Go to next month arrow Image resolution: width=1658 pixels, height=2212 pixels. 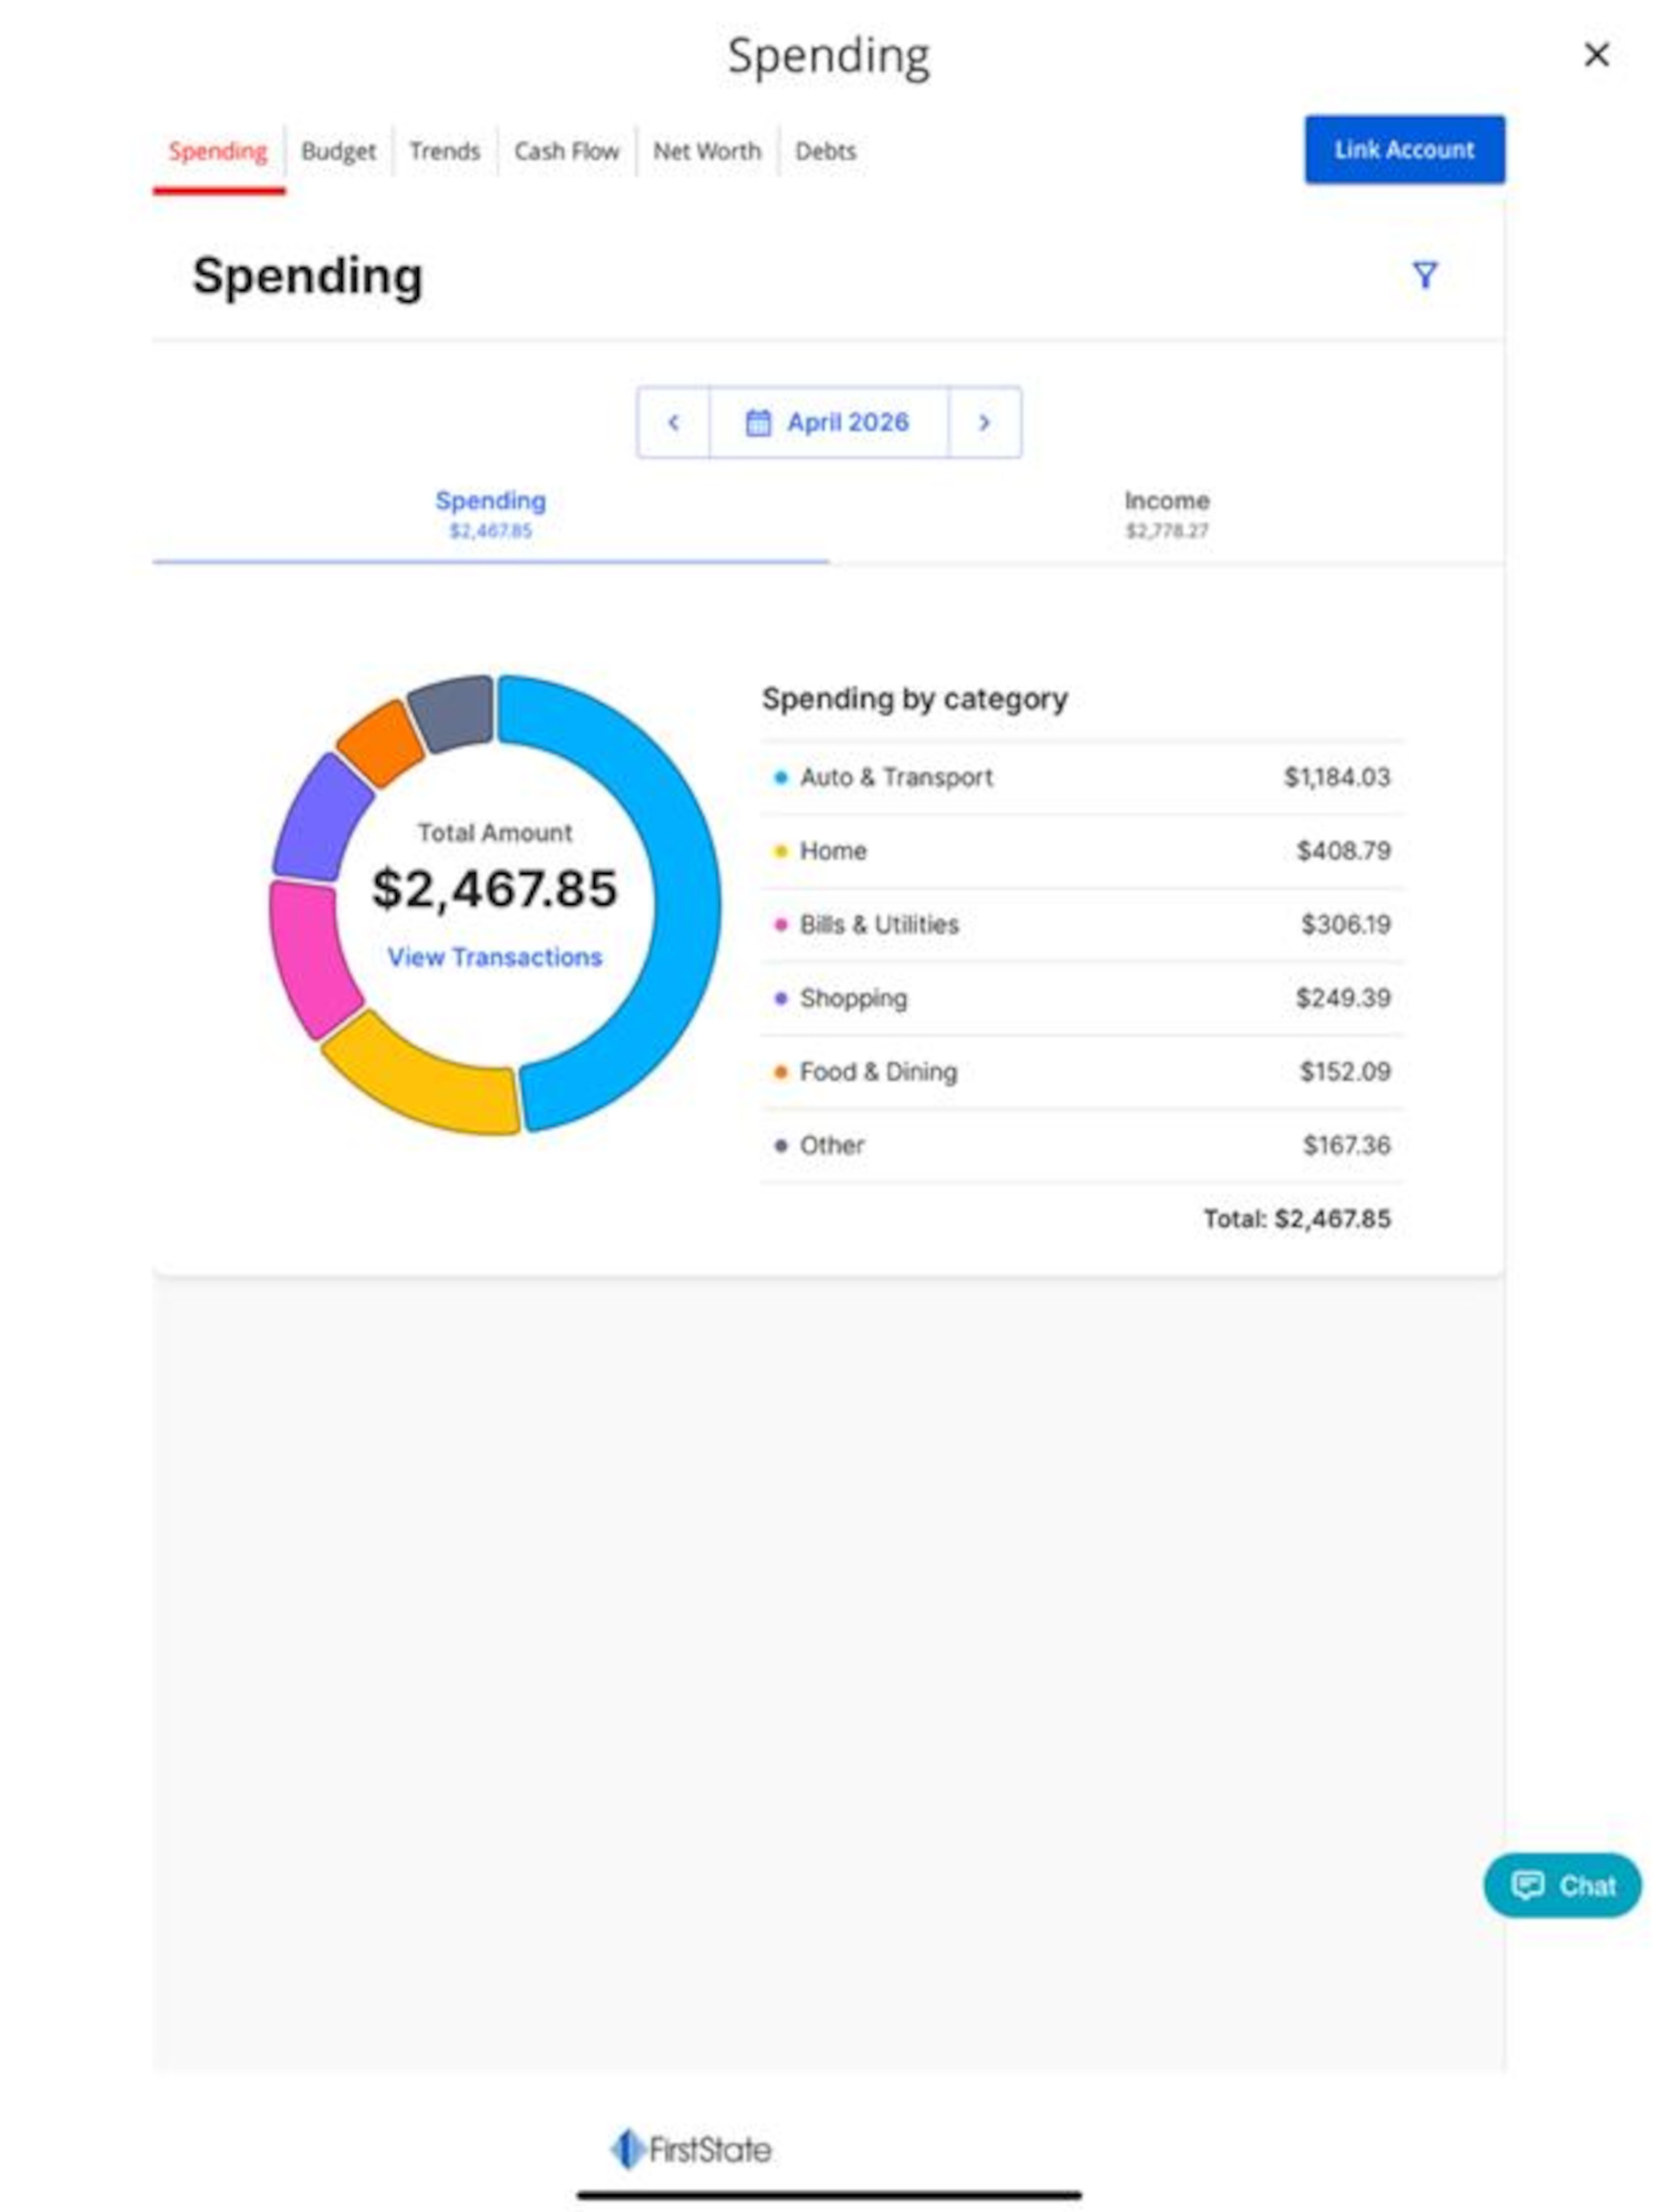[x=985, y=422]
